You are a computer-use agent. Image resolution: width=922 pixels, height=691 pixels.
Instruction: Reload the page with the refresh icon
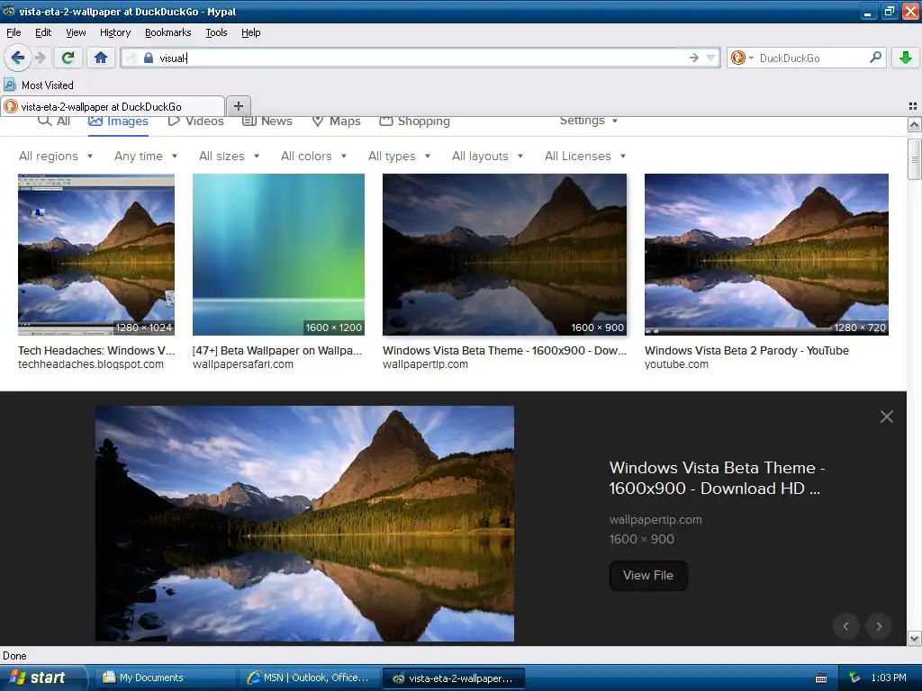[x=68, y=58]
